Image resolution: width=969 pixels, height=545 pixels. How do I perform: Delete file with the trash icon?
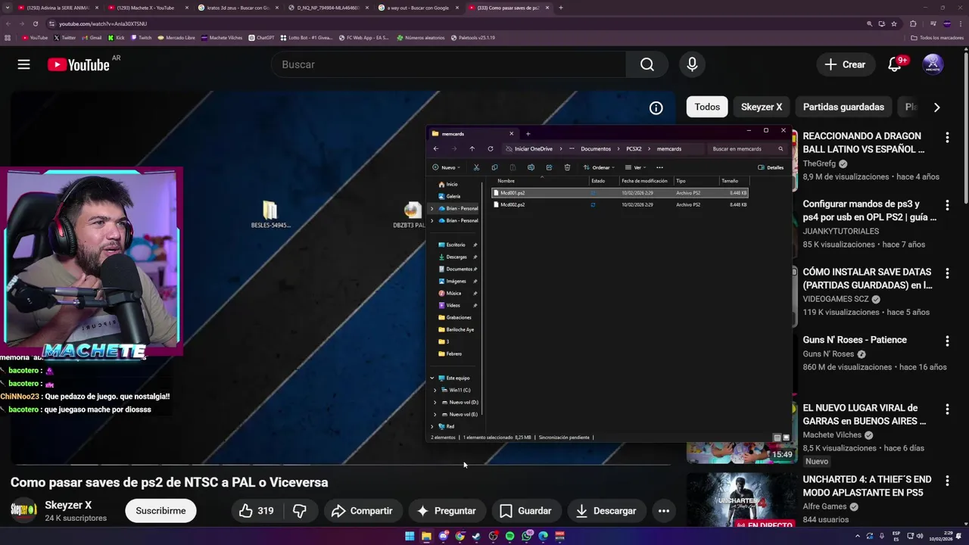(x=567, y=167)
